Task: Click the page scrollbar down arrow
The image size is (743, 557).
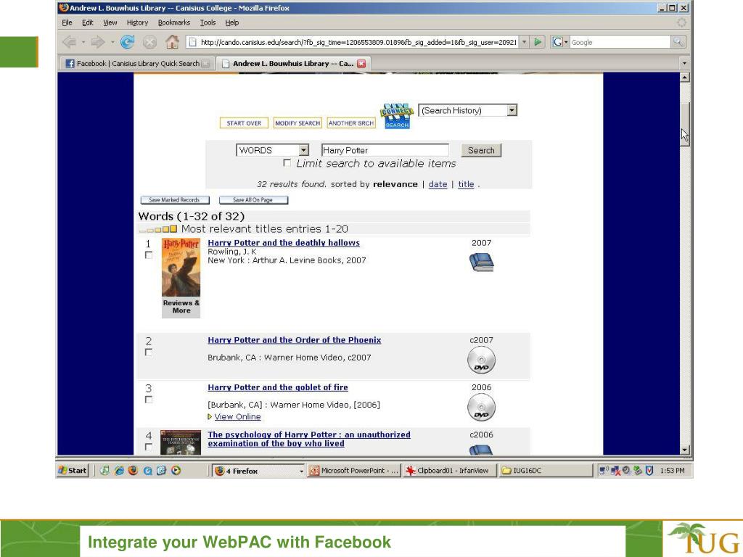Action: (684, 450)
